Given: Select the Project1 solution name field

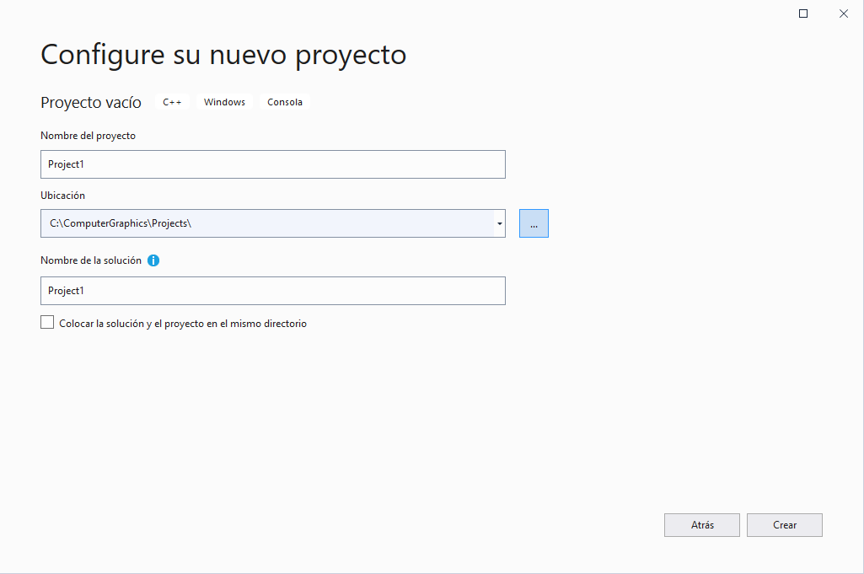Looking at the screenshot, I should [x=272, y=290].
